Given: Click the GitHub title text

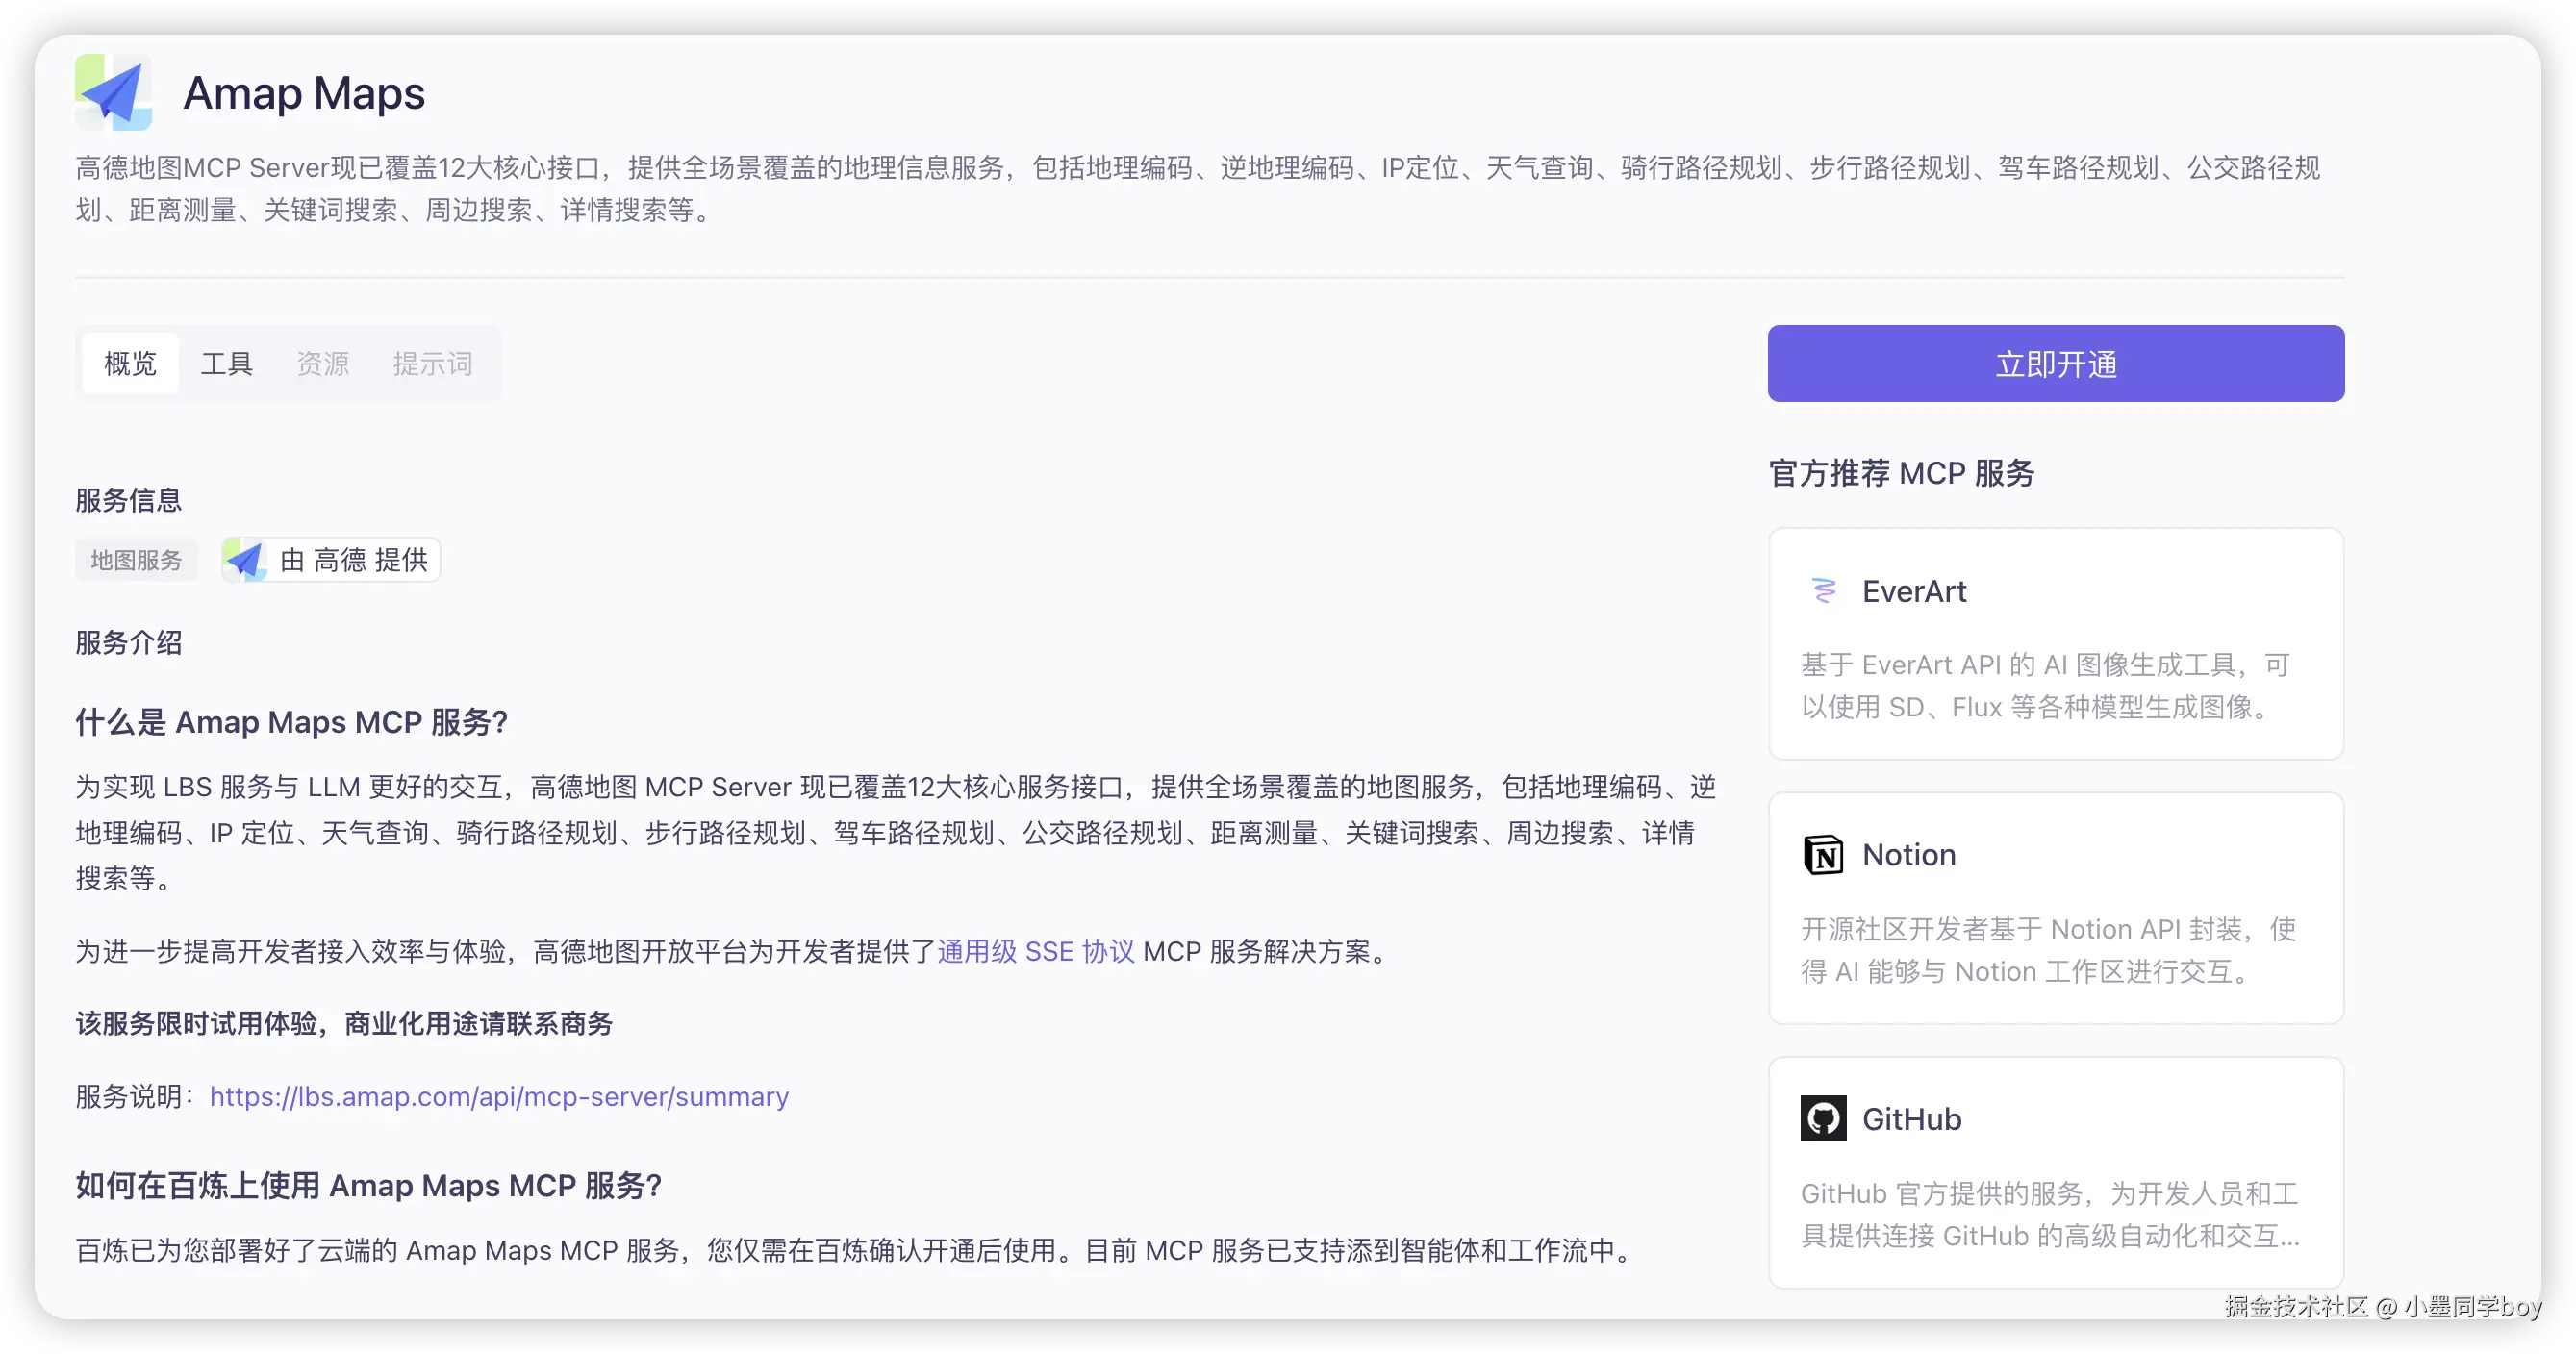Looking at the screenshot, I should (1911, 1119).
